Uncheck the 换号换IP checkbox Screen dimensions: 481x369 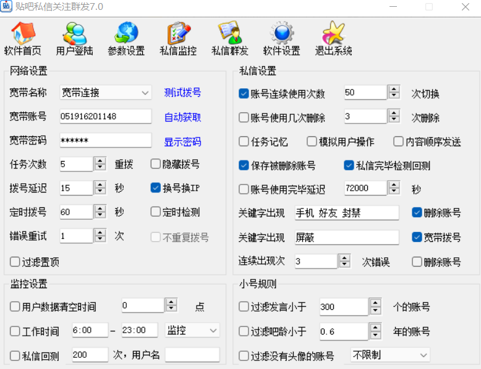point(156,188)
